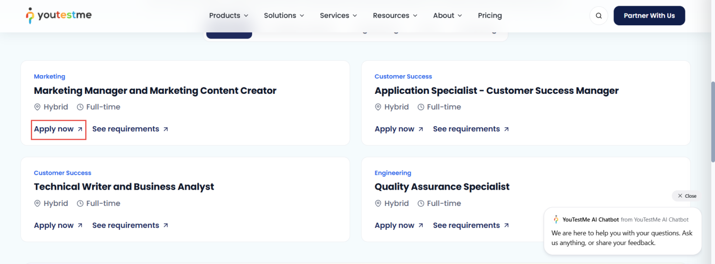Click the YouTestMe logo
Viewport: 715px width, 264px height.
click(x=59, y=16)
